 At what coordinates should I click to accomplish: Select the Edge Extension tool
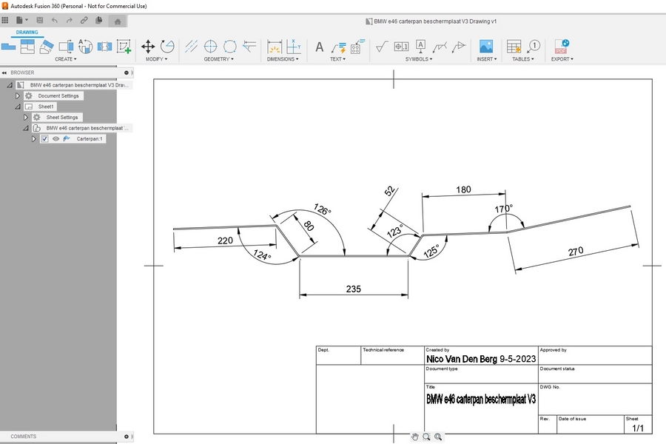[x=249, y=47]
